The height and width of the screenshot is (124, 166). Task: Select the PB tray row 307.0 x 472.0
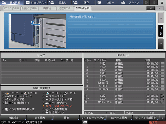coord(124,102)
